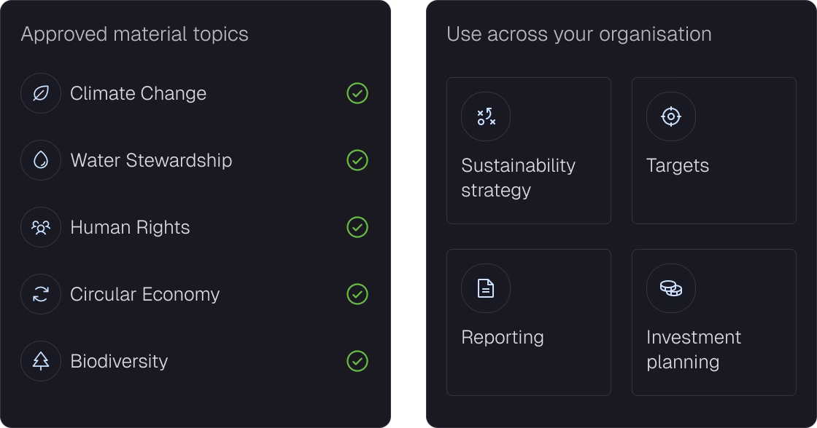
Task: Click the coins icon for Investment planning
Action: pos(670,288)
